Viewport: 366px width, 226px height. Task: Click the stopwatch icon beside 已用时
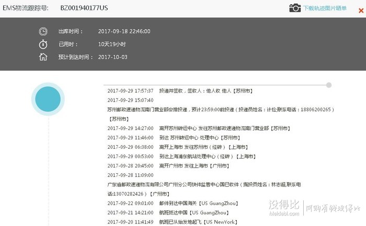coord(43,44)
